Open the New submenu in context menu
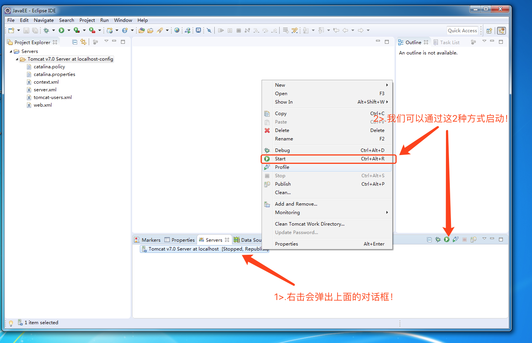 pos(327,85)
